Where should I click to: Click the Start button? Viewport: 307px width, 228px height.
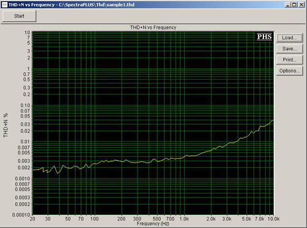[x=19, y=16]
